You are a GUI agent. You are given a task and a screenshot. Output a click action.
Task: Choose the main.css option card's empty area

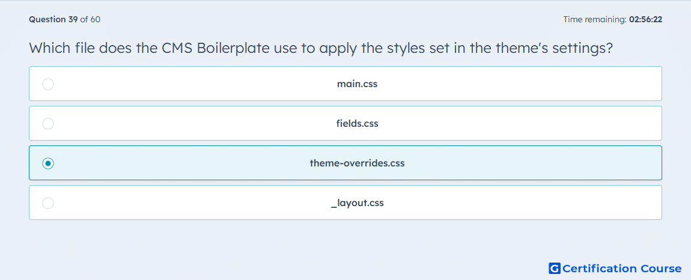click(507, 84)
